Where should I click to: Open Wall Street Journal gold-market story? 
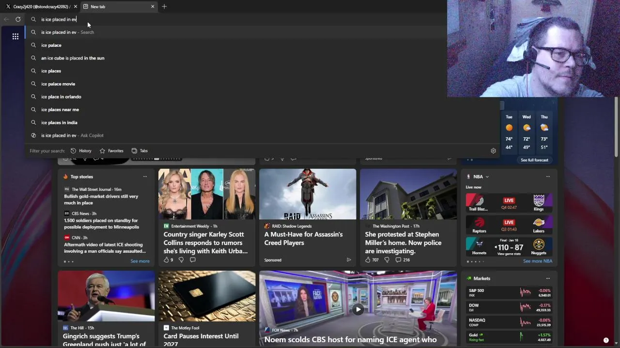coord(101,200)
